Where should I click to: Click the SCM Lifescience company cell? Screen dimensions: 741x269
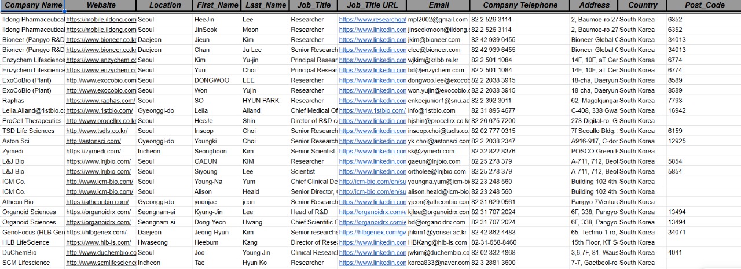(33, 263)
